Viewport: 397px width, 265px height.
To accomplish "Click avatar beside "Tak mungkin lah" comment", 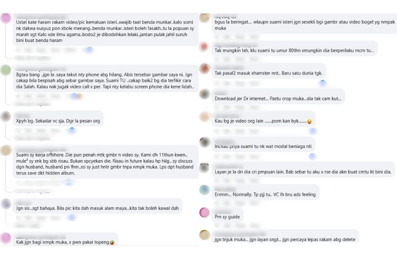I will coord(204,46).
